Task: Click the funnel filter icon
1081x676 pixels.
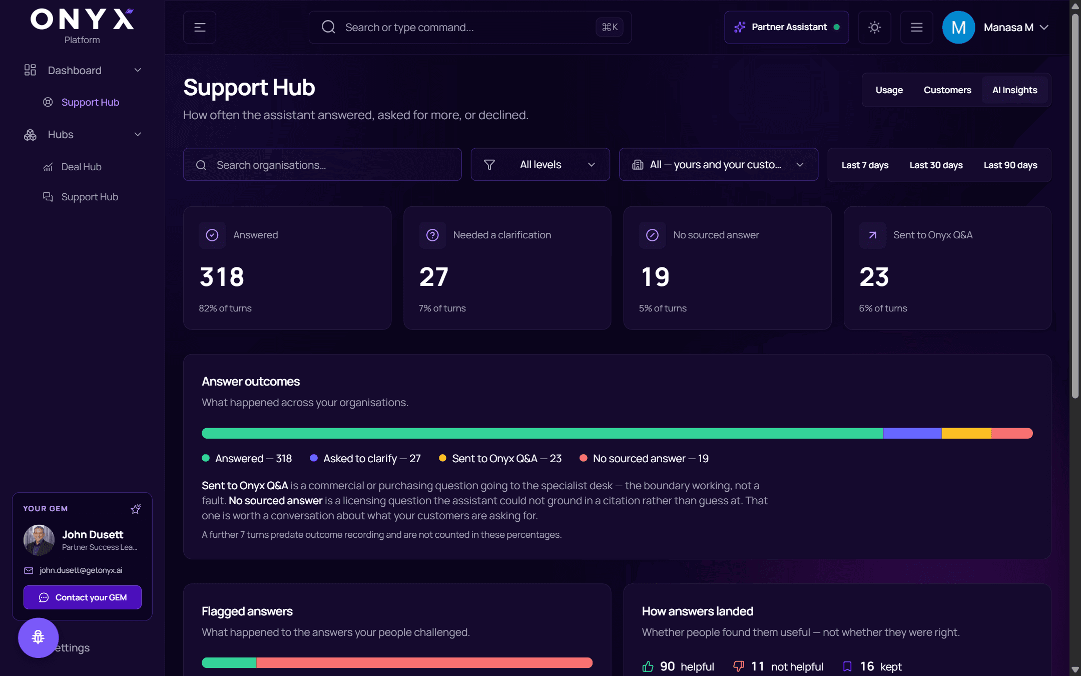Action: click(489, 165)
